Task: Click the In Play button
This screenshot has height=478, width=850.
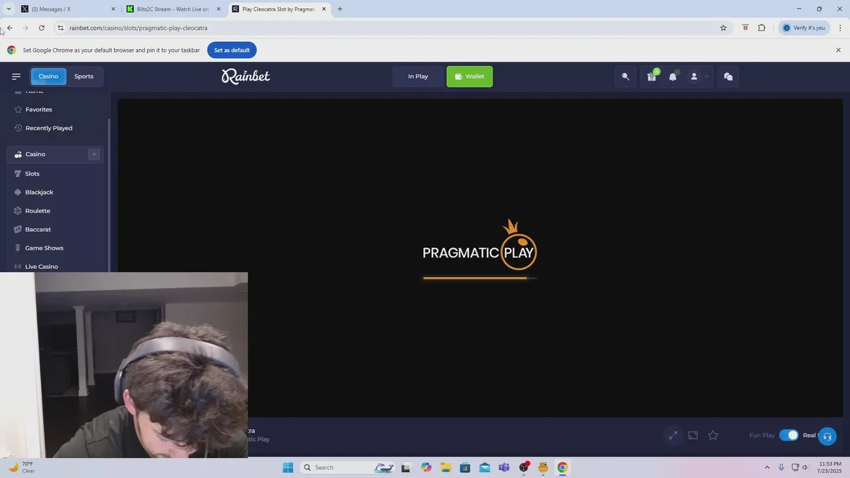Action: click(x=418, y=76)
